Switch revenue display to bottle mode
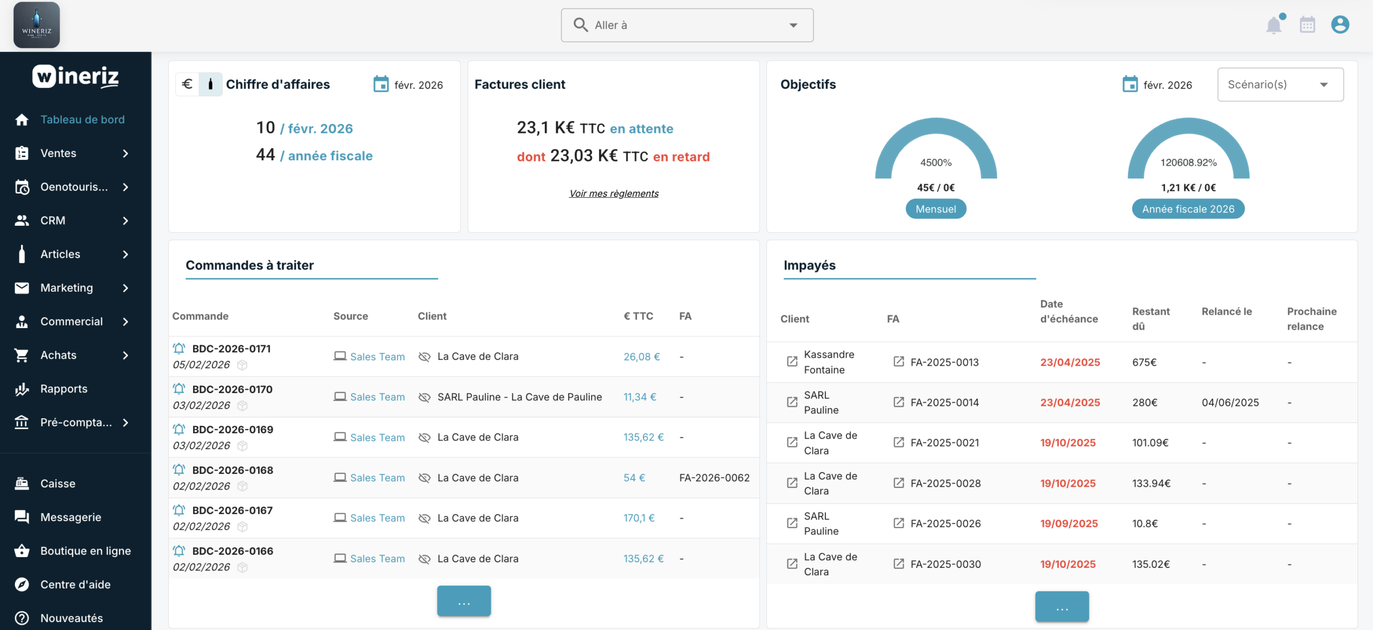Screen dimensions: 1373x630 click(210, 84)
